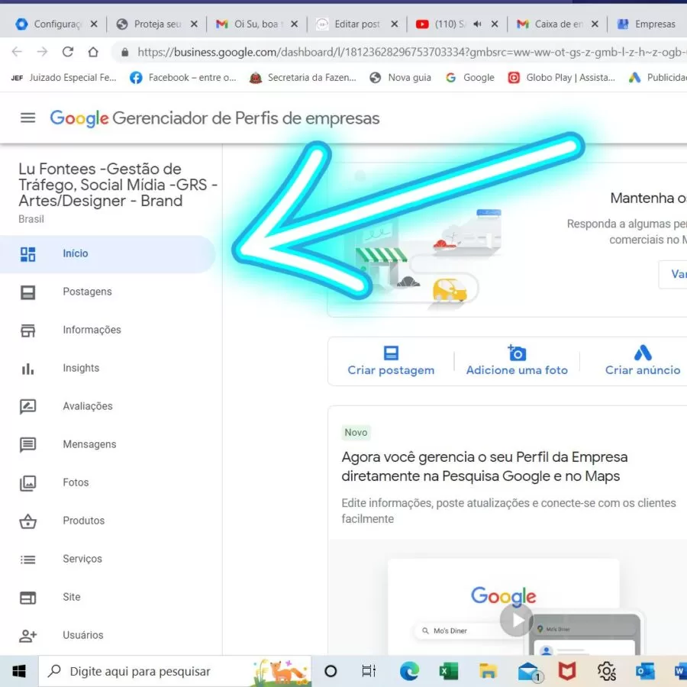687x687 pixels.
Task: Open the Publicidade bookmark
Action: (657, 78)
